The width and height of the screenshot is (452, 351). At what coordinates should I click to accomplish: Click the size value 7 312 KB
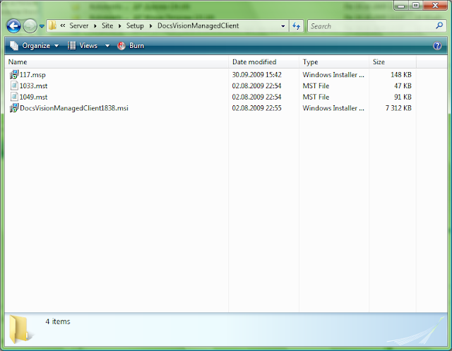(x=398, y=108)
